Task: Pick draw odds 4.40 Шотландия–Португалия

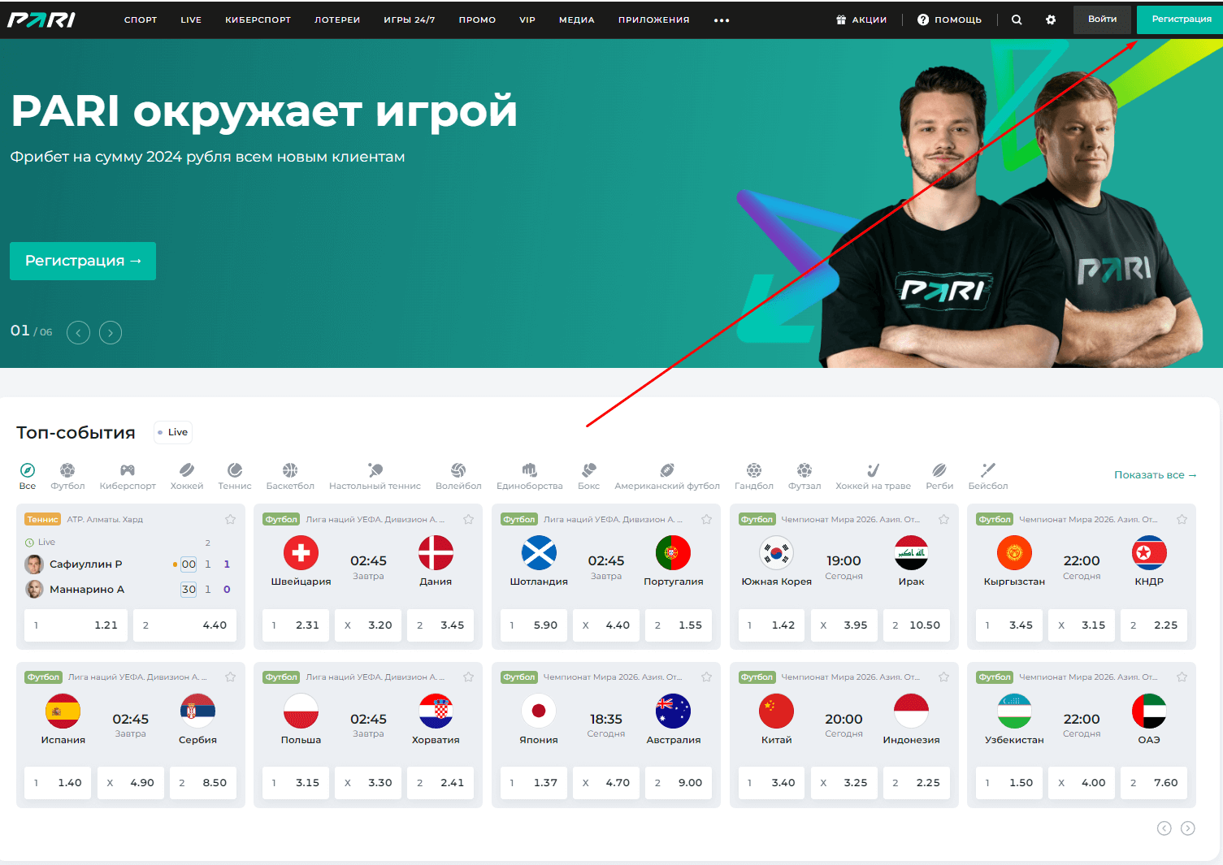Action: [606, 625]
